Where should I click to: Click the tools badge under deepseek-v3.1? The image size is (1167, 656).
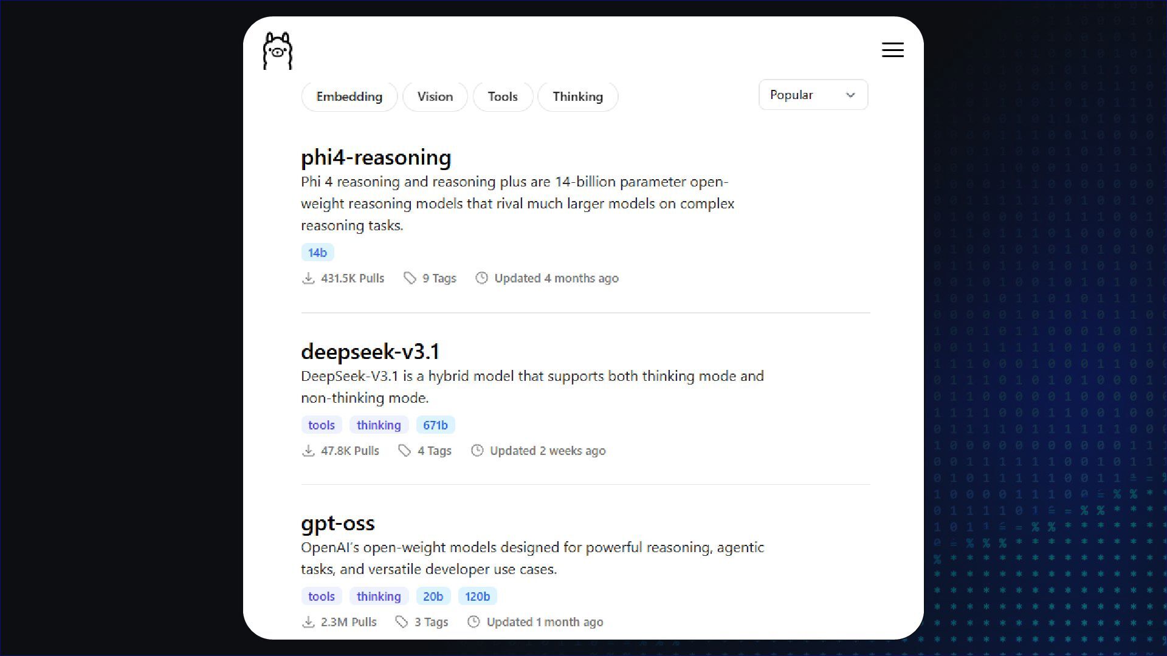[322, 425]
